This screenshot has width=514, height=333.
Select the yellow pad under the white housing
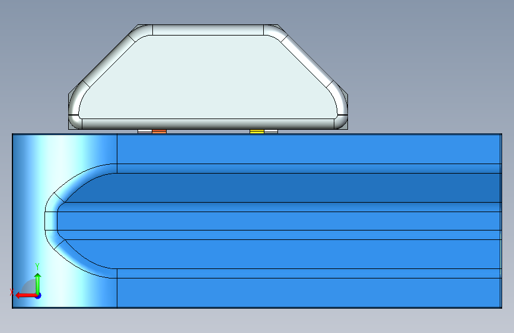[x=257, y=132]
